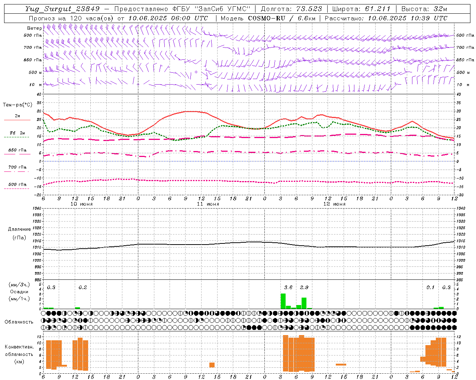Click the Давление pressure panel label
476x380 pixels.
point(19,229)
